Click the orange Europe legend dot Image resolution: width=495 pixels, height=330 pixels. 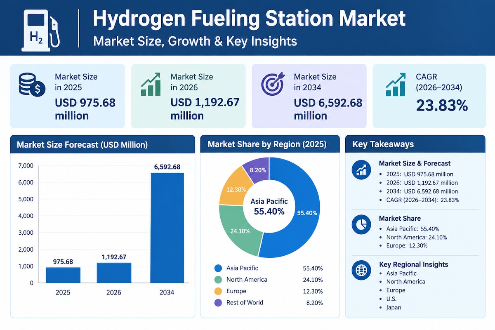[x=218, y=291]
